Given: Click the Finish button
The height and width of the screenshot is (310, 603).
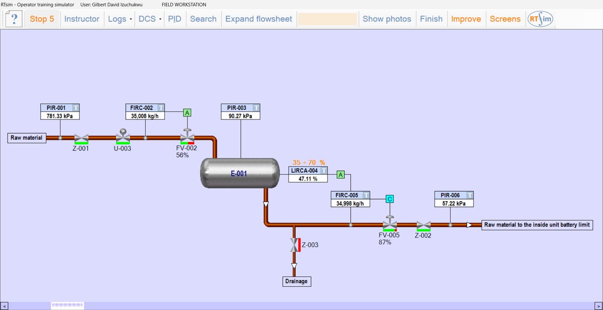Looking at the screenshot, I should 431,19.
